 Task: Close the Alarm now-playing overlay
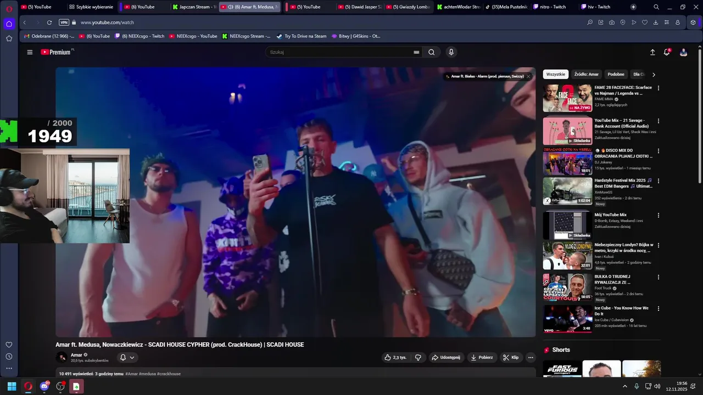(x=528, y=76)
